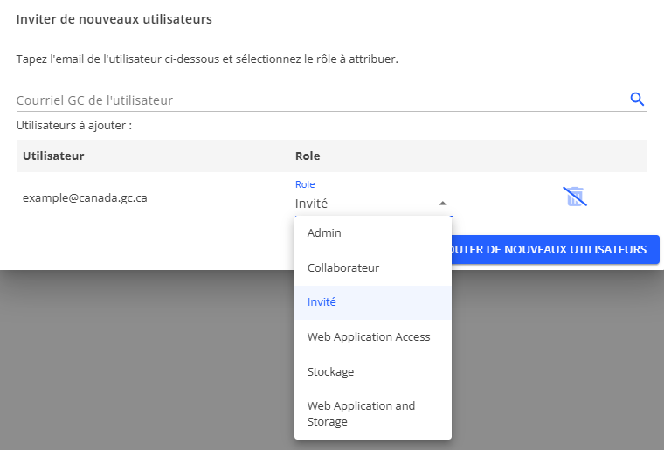Screen dimensions: 664x450
Task: Click the Role dropdown arrow
Action: coord(442,203)
